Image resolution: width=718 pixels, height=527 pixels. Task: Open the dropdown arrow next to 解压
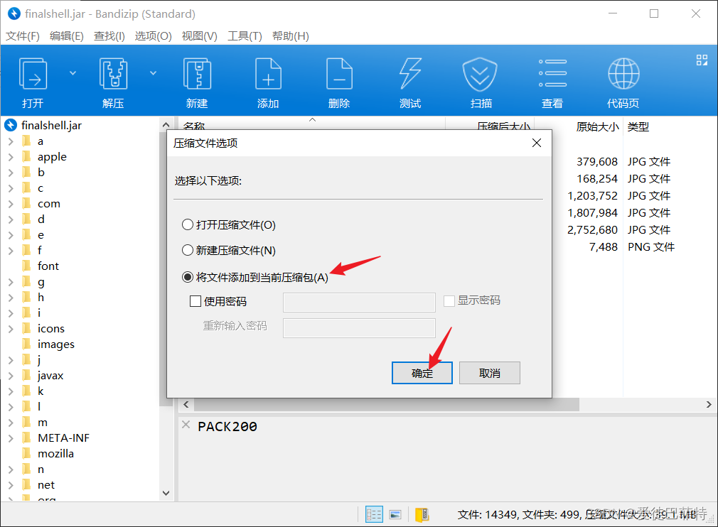click(154, 73)
